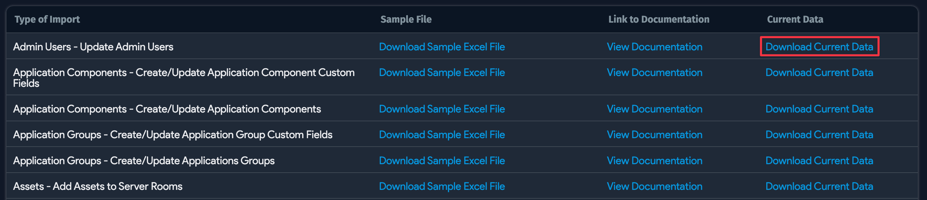The image size is (927, 200).
Task: Download Current Data for Application Group Custom Fields
Action: 819,135
